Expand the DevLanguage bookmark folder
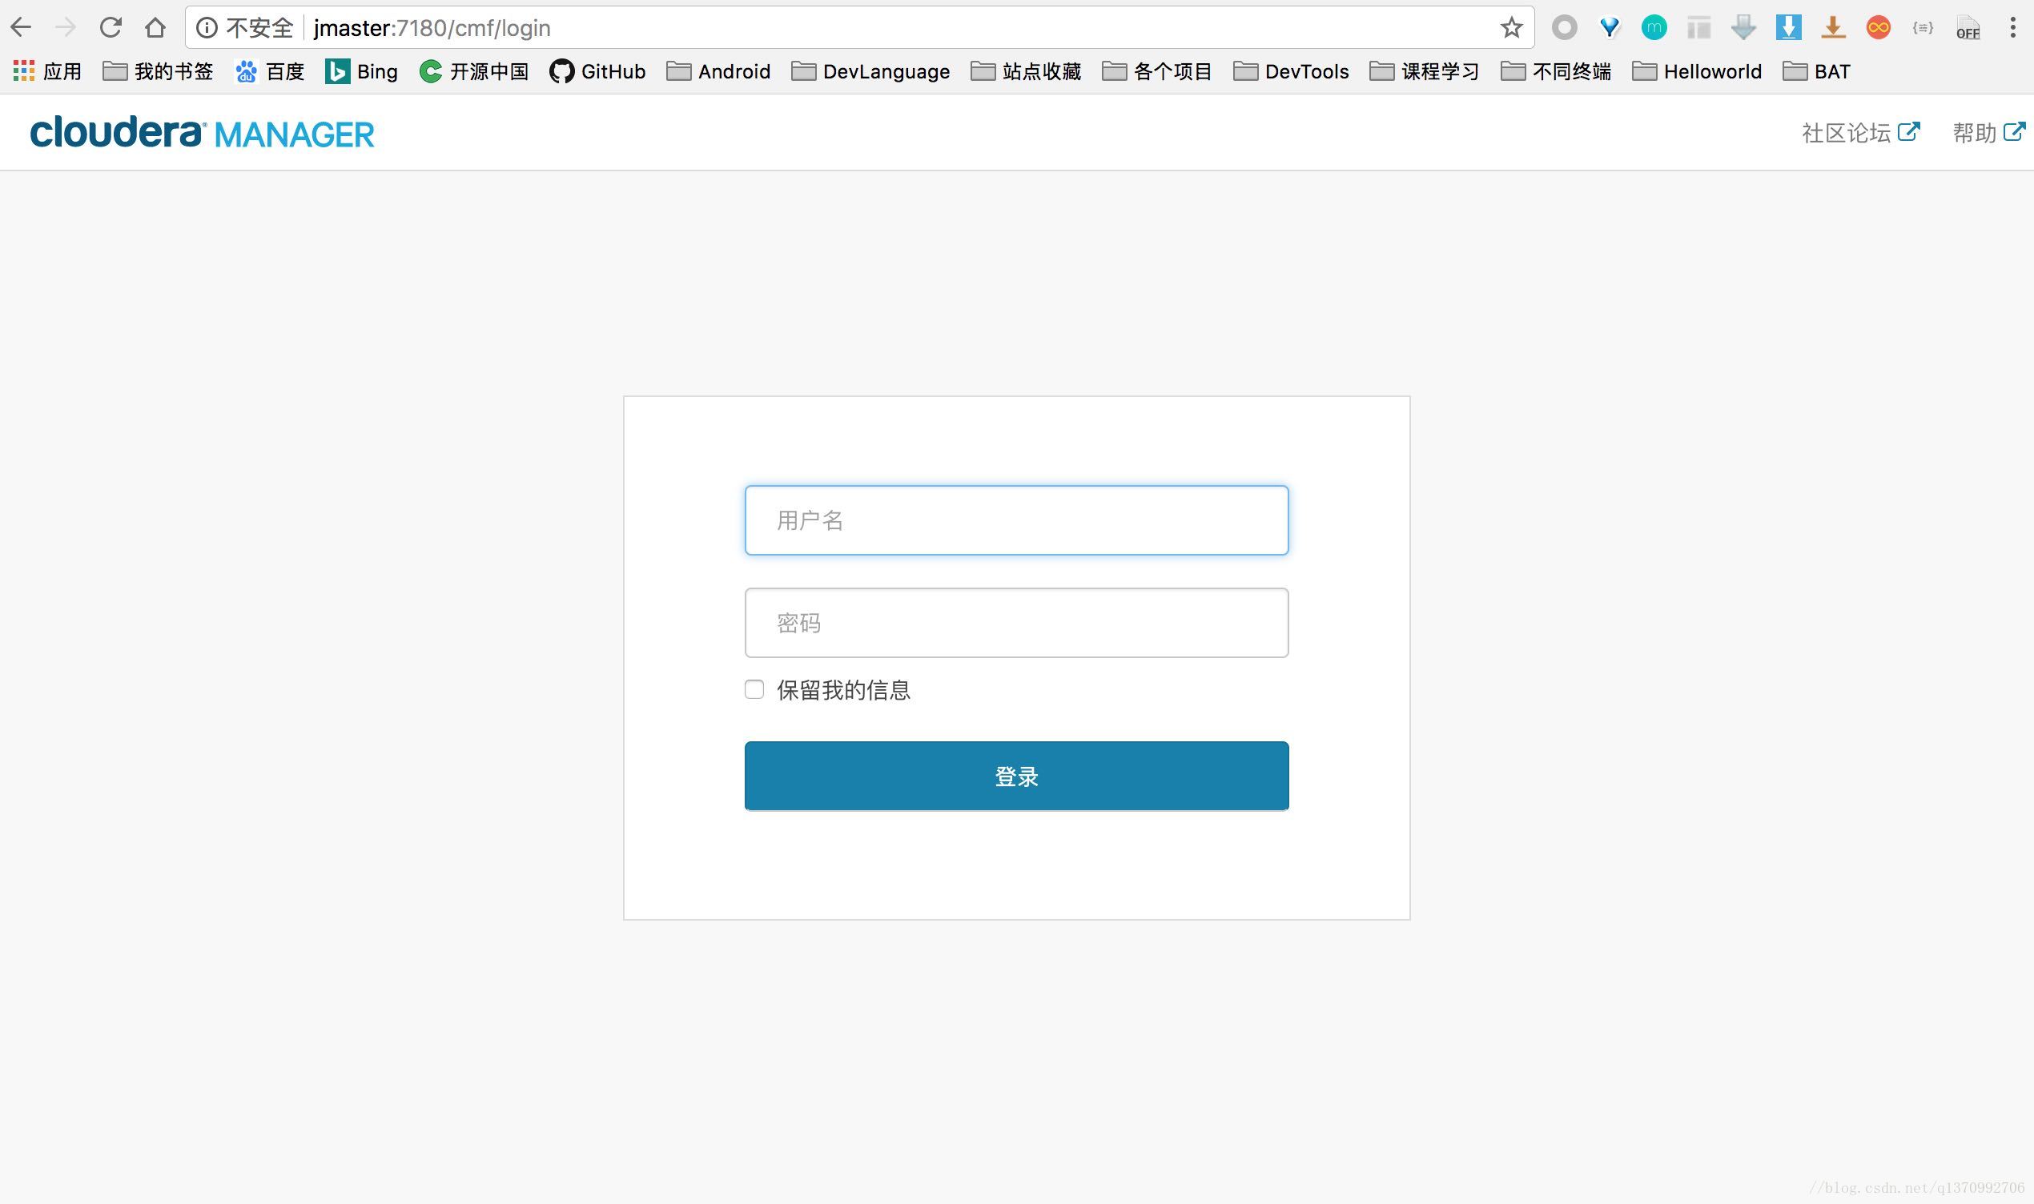This screenshot has height=1204, width=2034. (x=870, y=71)
